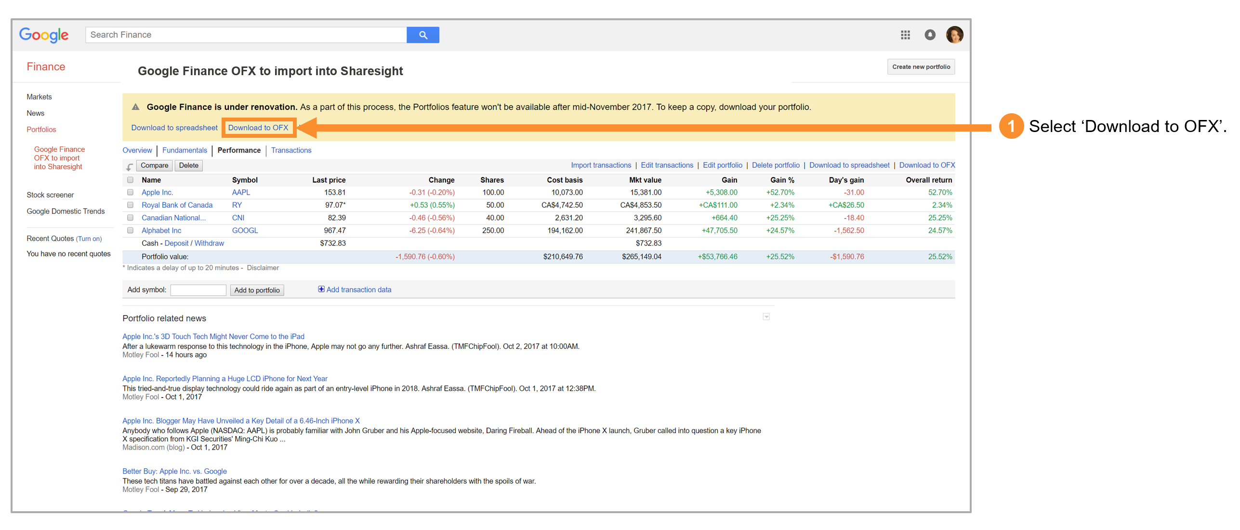This screenshot has height=530, width=1240.
Task: Click the arrow icon left of Compare
Action: pyautogui.click(x=130, y=167)
